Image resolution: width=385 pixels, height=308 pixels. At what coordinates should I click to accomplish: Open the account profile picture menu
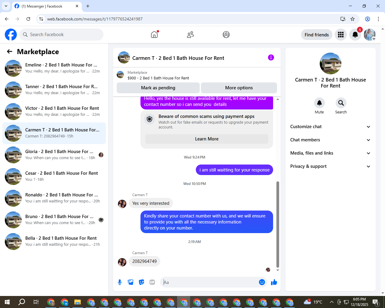point(370,35)
